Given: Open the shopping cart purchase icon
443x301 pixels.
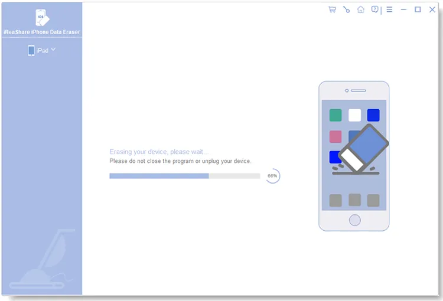Looking at the screenshot, I should click(x=332, y=9).
